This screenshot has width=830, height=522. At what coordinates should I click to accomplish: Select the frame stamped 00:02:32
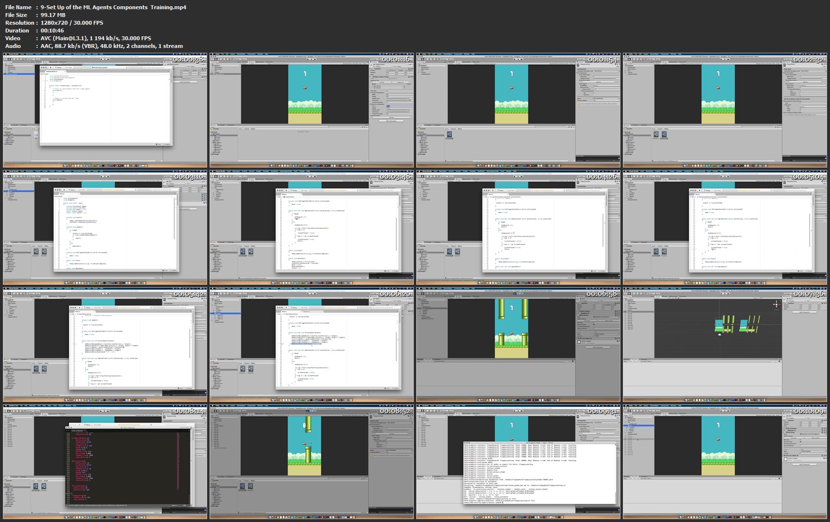(725, 110)
